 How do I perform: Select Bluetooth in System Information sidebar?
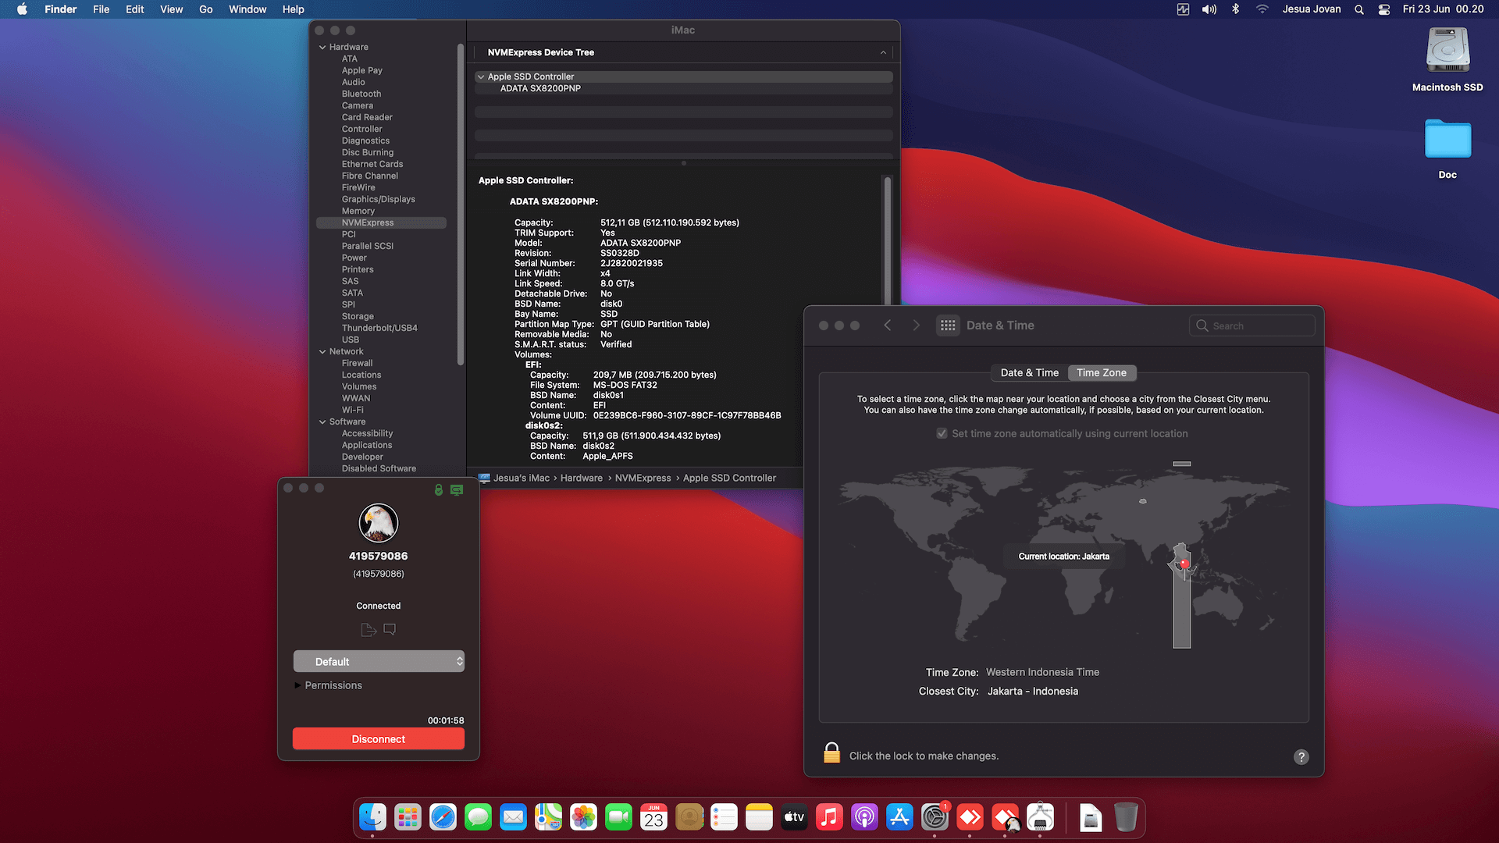point(361,94)
